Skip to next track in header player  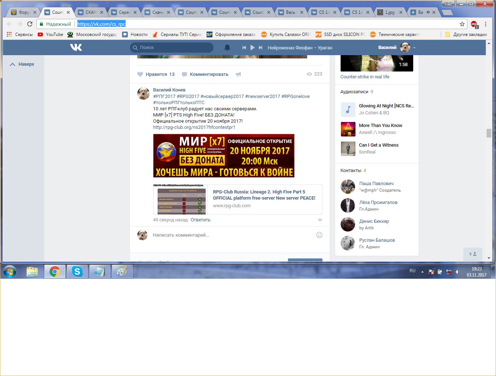[x=260, y=48]
